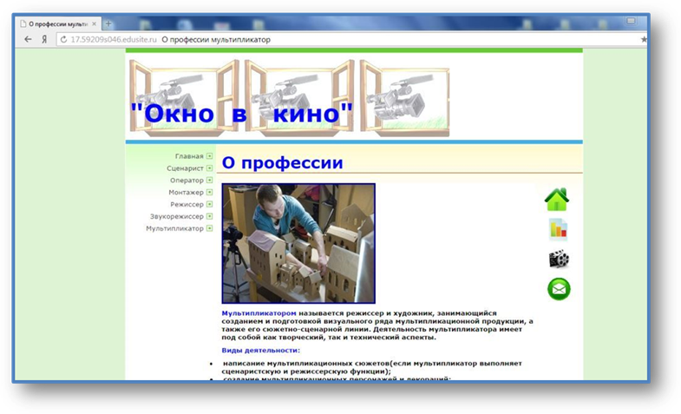Open the browser window menu button
The image size is (681, 414).
pyautogui.click(x=631, y=21)
